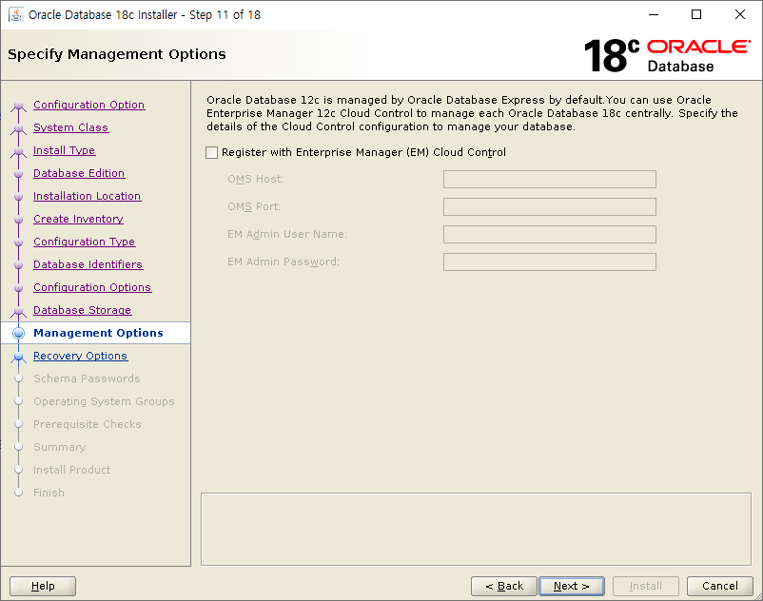This screenshot has width=763, height=601.
Task: Click the EM Admin Password field
Action: [x=549, y=262]
